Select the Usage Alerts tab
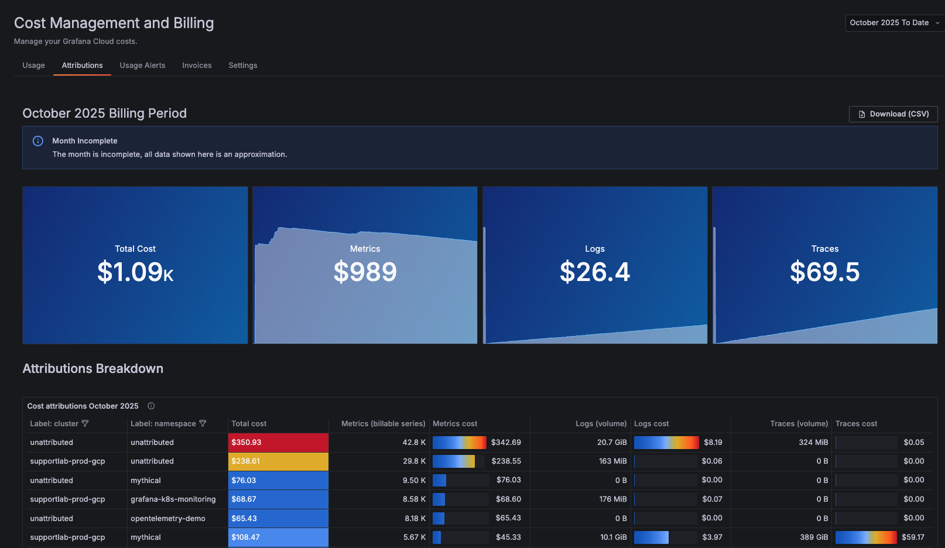Screen dimensions: 945x548 tap(142, 65)
